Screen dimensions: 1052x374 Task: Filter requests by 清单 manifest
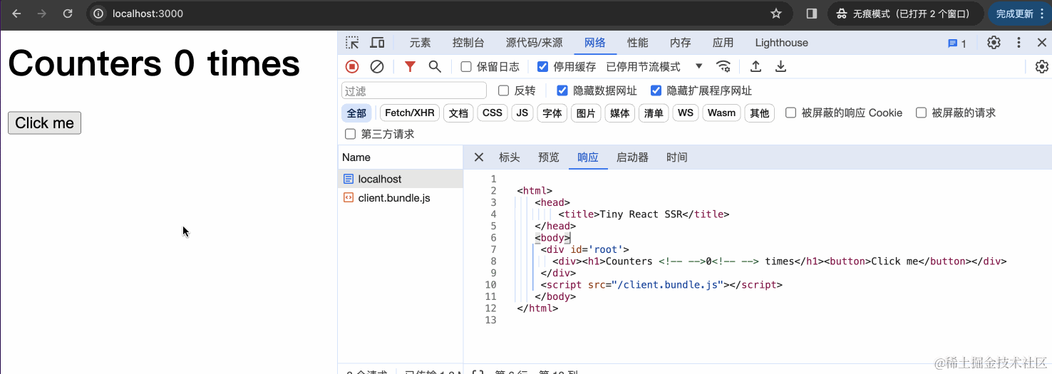[x=654, y=113]
